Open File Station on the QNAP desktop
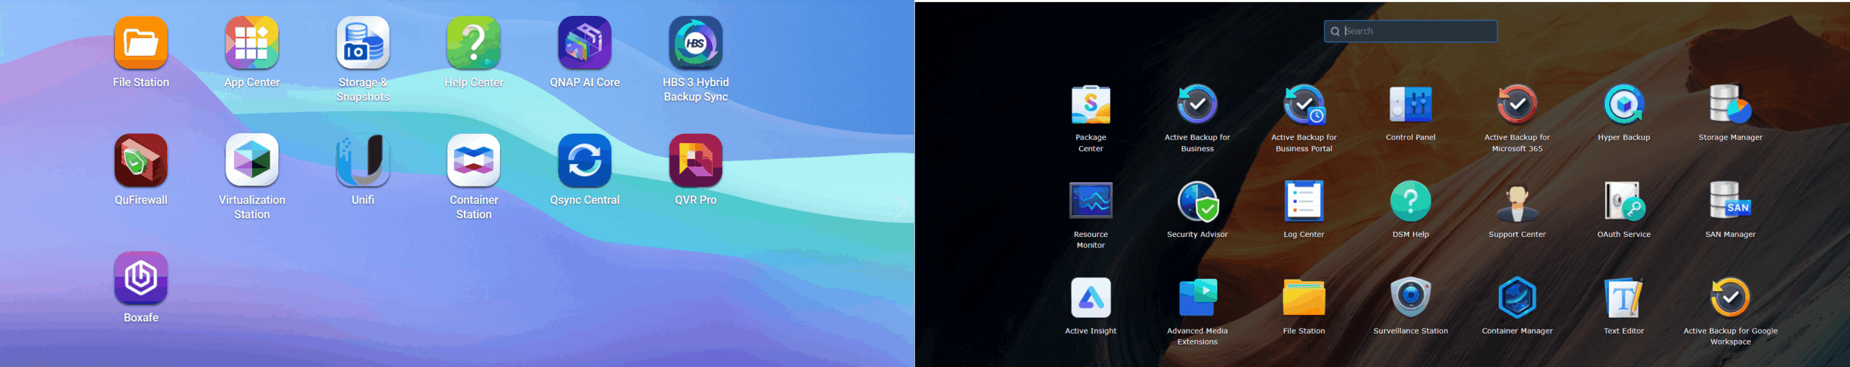 141,43
